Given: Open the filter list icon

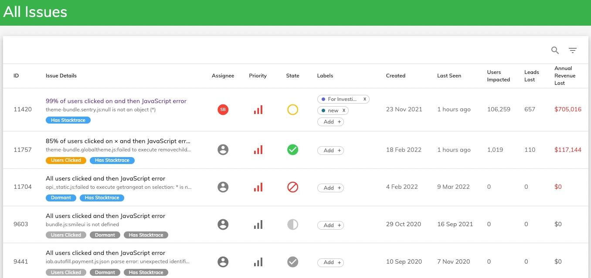Looking at the screenshot, I should click(x=573, y=50).
